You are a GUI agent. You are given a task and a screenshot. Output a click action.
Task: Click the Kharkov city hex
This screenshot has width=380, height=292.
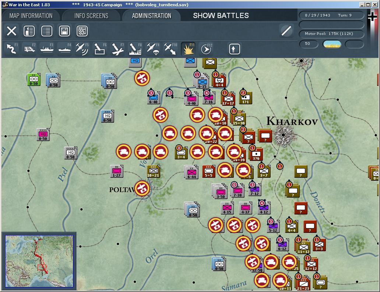[283, 135]
